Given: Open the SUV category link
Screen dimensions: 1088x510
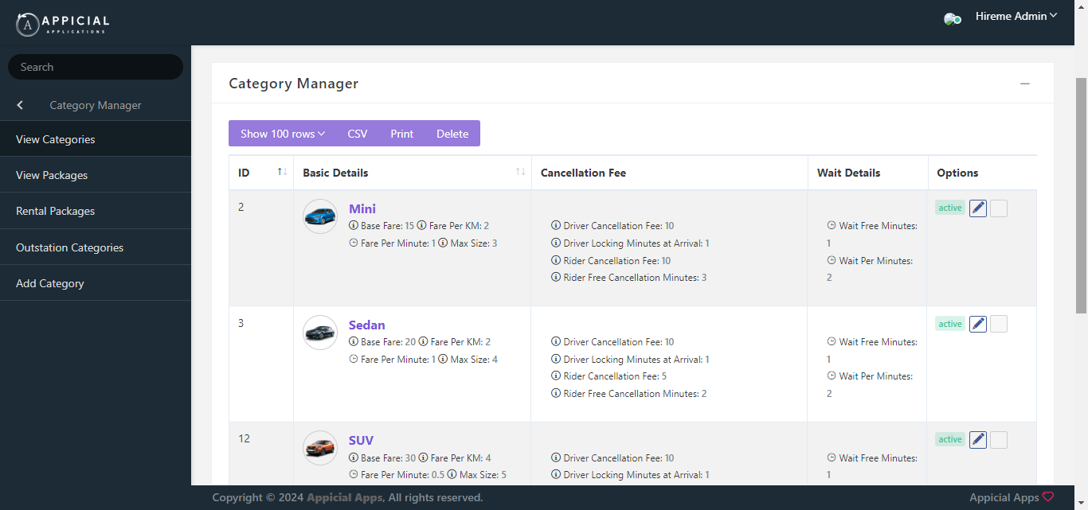Looking at the screenshot, I should point(362,441).
